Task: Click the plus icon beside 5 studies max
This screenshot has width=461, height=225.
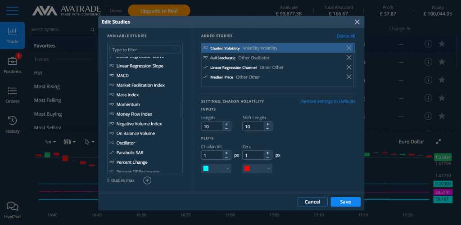Action: 147,180
